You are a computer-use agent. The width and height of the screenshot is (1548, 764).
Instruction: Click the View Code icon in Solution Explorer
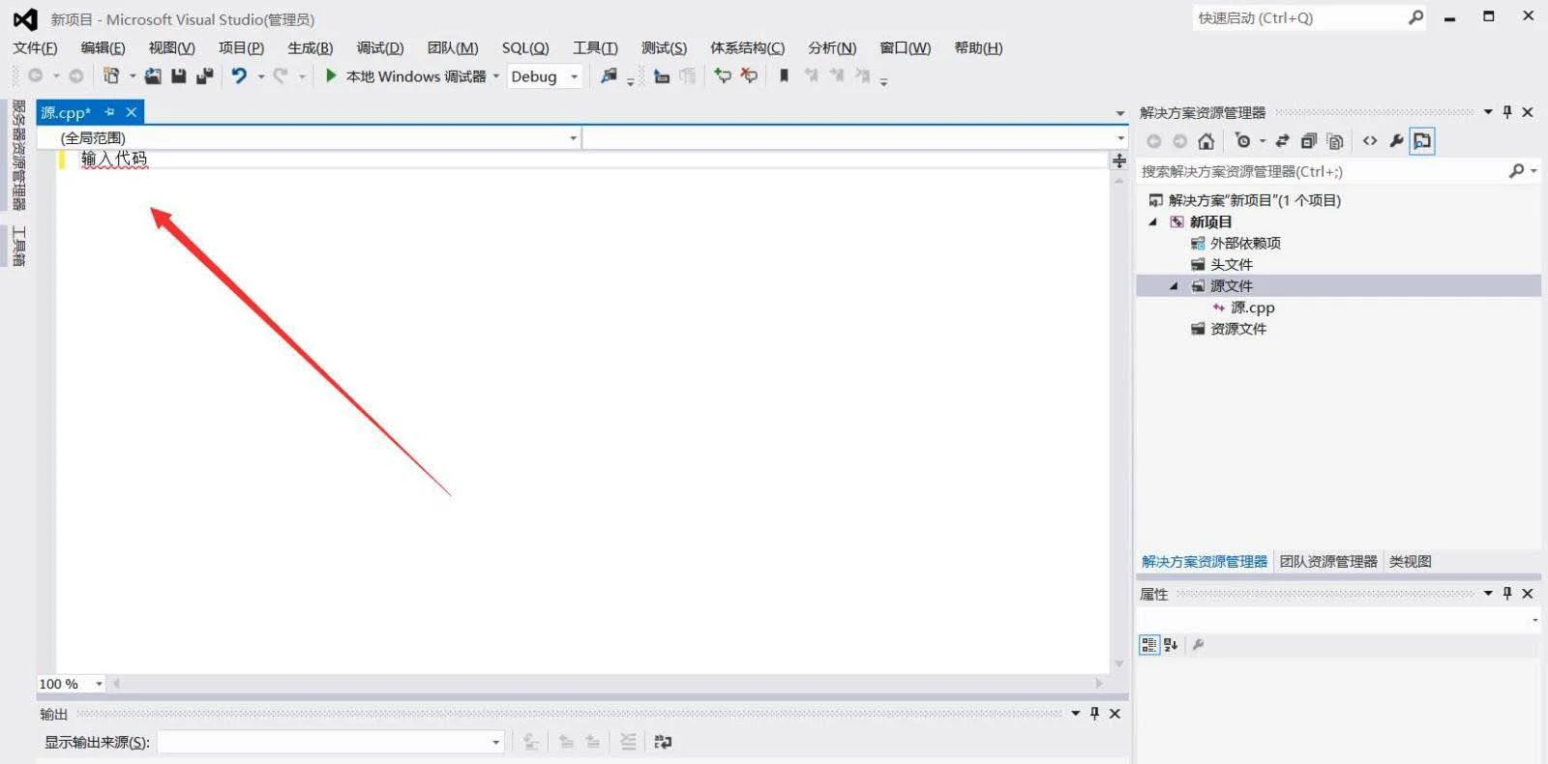[x=1370, y=141]
